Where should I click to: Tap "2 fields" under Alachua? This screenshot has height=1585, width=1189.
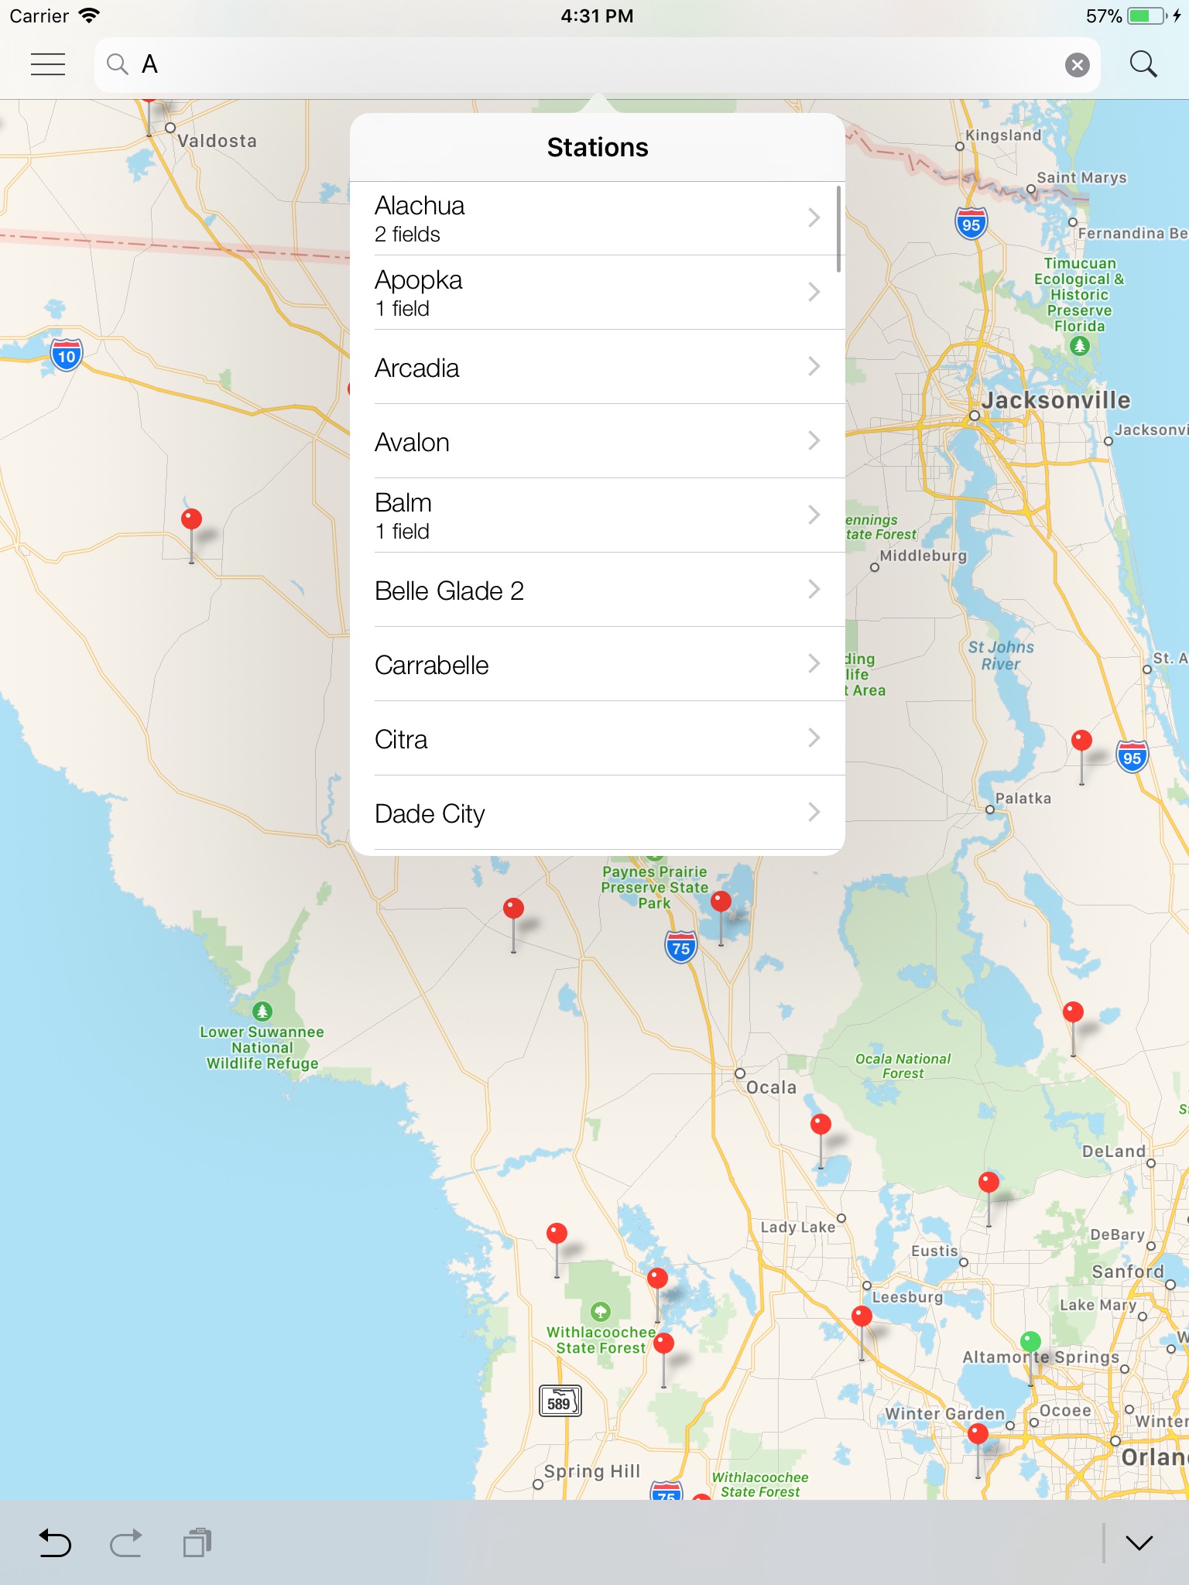tap(407, 234)
